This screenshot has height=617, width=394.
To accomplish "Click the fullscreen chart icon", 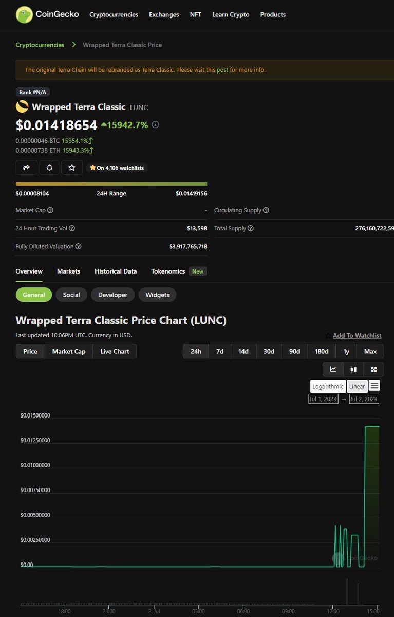I will (x=374, y=369).
